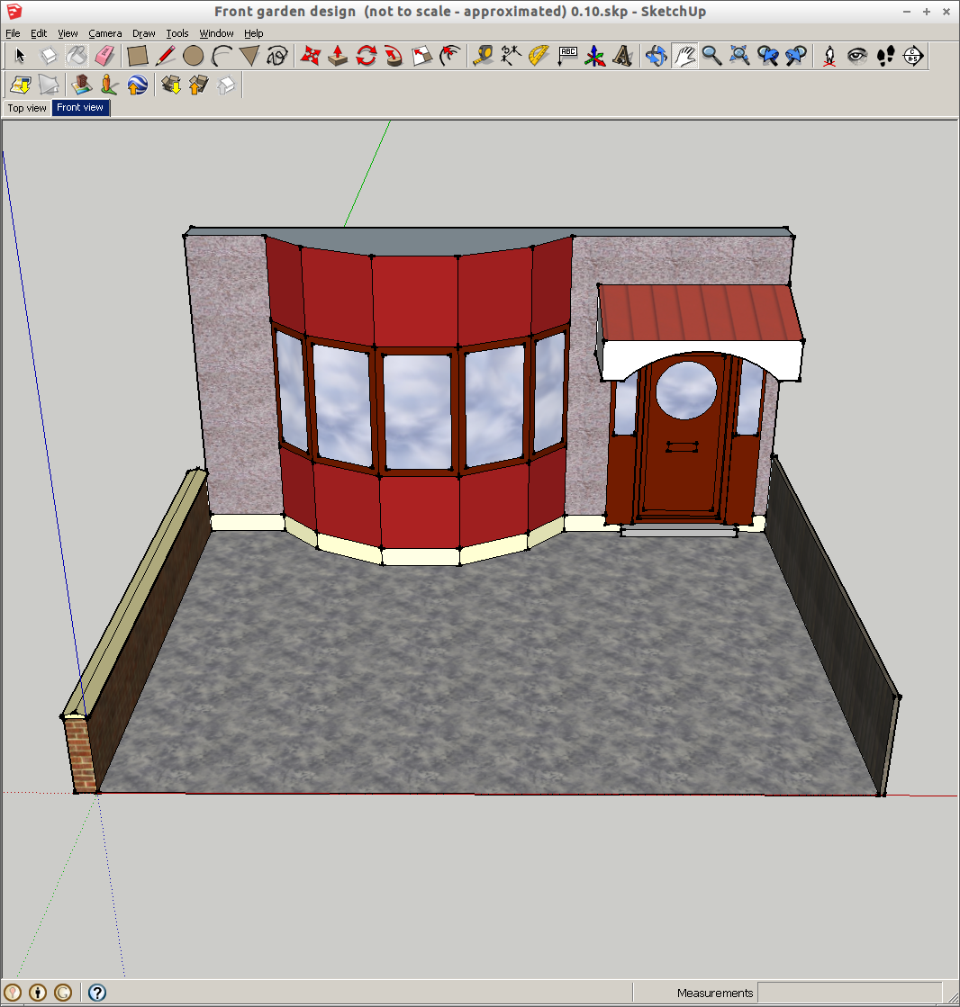Open the Draw menu
The image size is (960, 1007).
[143, 33]
